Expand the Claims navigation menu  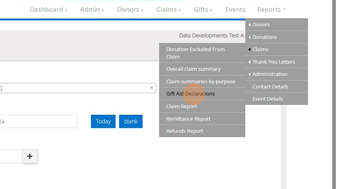[x=168, y=9]
